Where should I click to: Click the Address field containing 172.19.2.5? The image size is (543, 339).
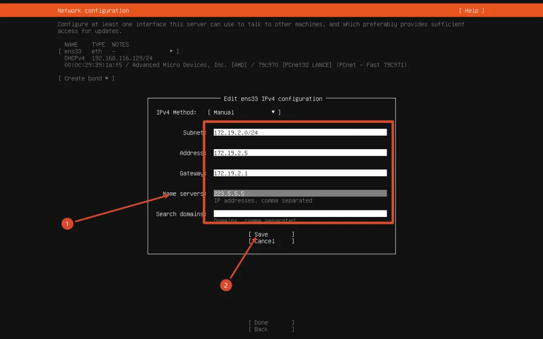(x=300, y=153)
